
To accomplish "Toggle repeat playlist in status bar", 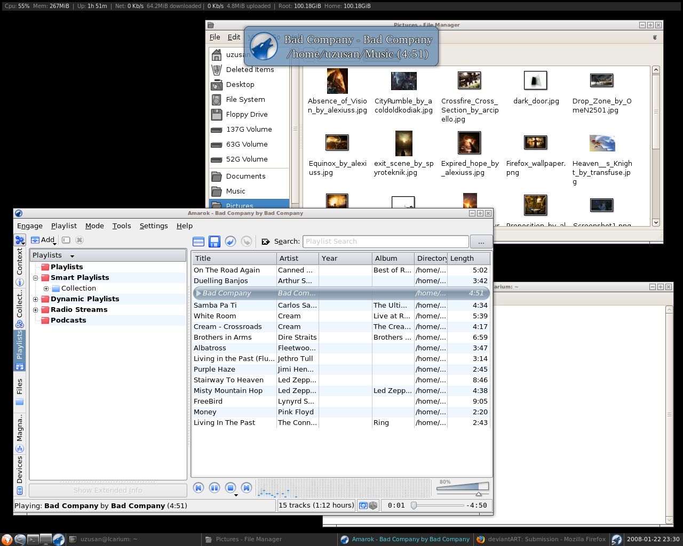I will click(x=363, y=505).
